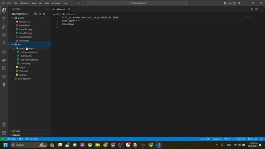Open the File menu
The height and width of the screenshot is (149, 265).
coord(9,3)
